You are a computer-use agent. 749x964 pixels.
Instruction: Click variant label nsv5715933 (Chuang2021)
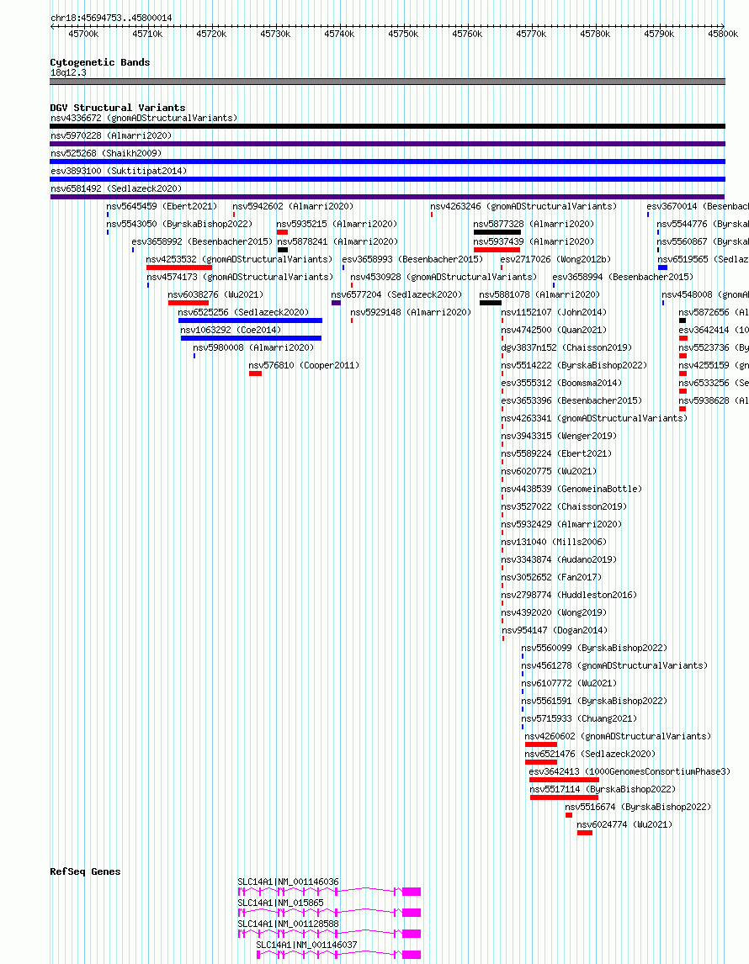579,718
